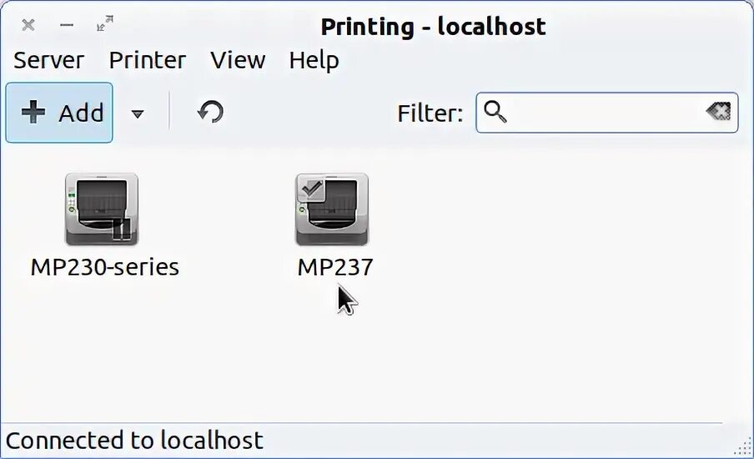Select the MP230-series printer icon
754x459 pixels.
point(102,209)
